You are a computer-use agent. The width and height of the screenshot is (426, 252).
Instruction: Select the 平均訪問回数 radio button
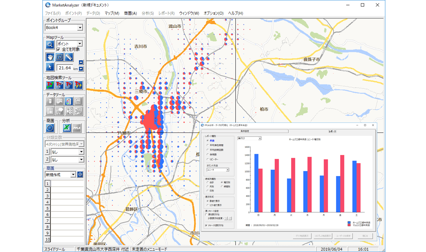tap(207, 150)
